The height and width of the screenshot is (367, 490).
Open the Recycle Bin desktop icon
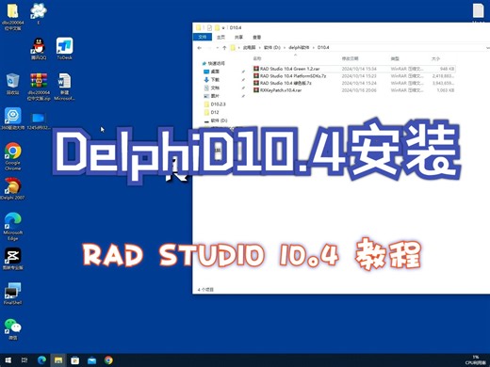click(x=13, y=84)
